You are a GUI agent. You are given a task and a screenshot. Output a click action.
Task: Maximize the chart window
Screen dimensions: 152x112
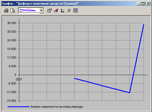(143, 4)
